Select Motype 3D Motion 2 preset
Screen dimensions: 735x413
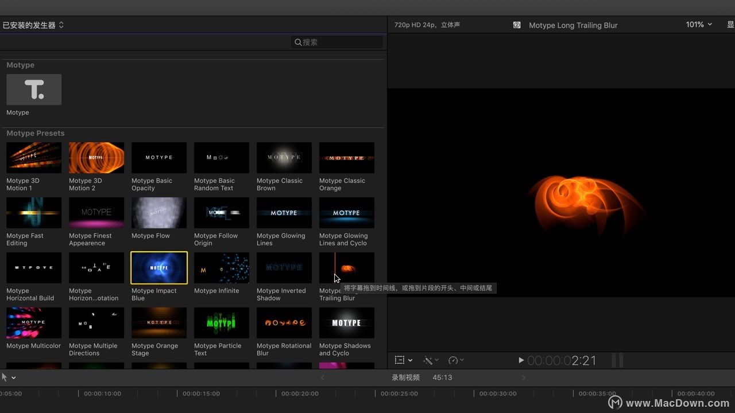(96, 158)
